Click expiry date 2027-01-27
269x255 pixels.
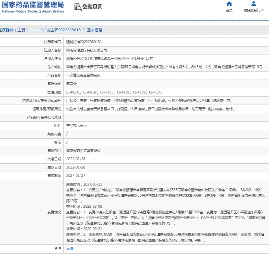pos(76,175)
